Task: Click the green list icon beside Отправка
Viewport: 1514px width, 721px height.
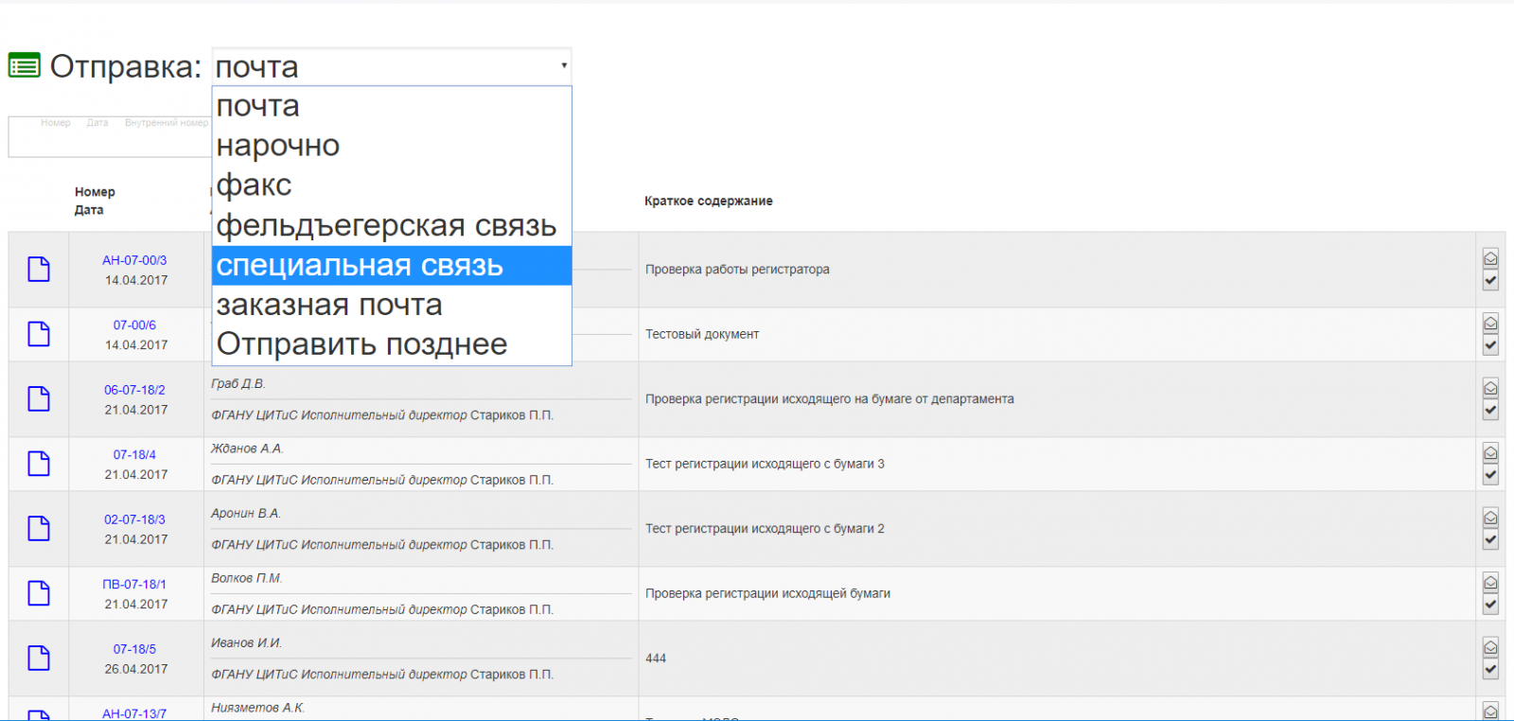Action: pos(24,65)
